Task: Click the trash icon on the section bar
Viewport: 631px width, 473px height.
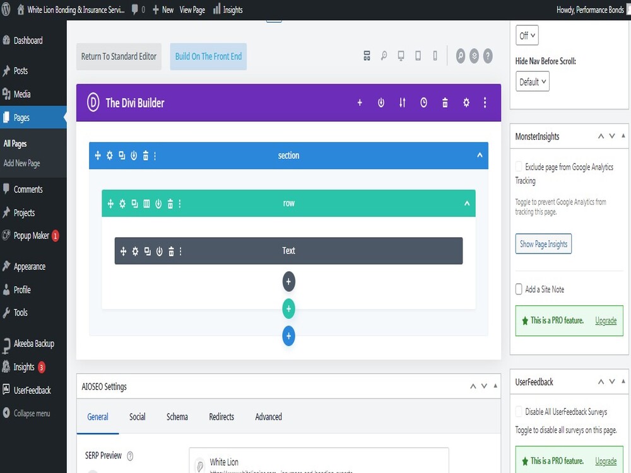Action: coord(144,155)
